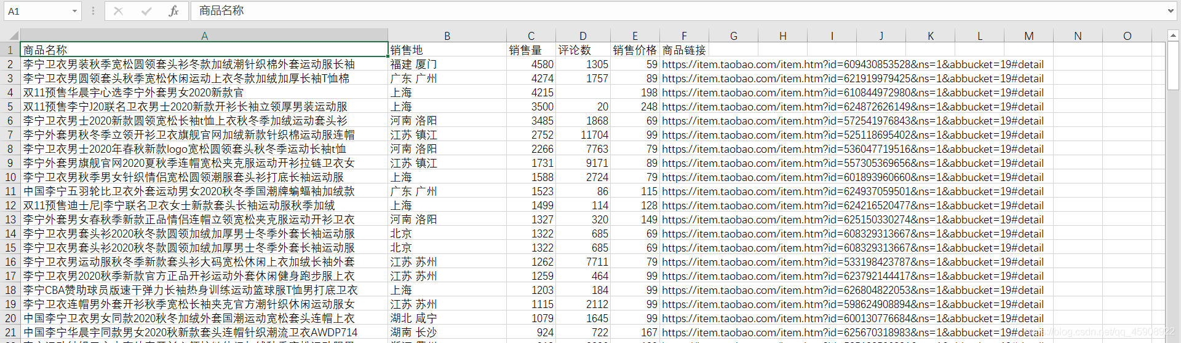Select column M header
The width and height of the screenshot is (1181, 343).
1028,36
